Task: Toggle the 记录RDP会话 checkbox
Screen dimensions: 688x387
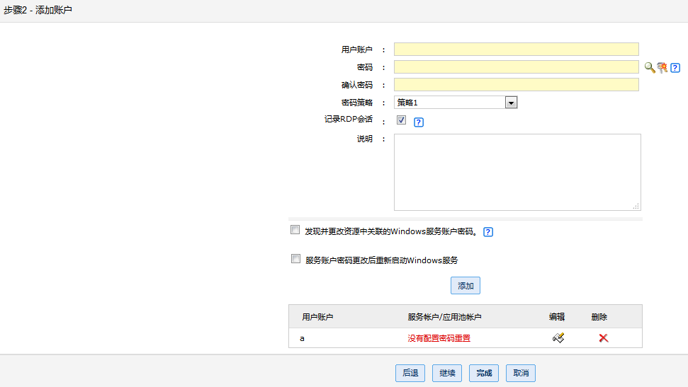Action: coord(401,120)
